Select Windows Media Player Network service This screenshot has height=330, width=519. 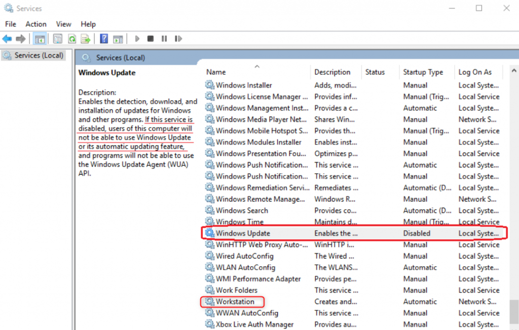[354, 119]
